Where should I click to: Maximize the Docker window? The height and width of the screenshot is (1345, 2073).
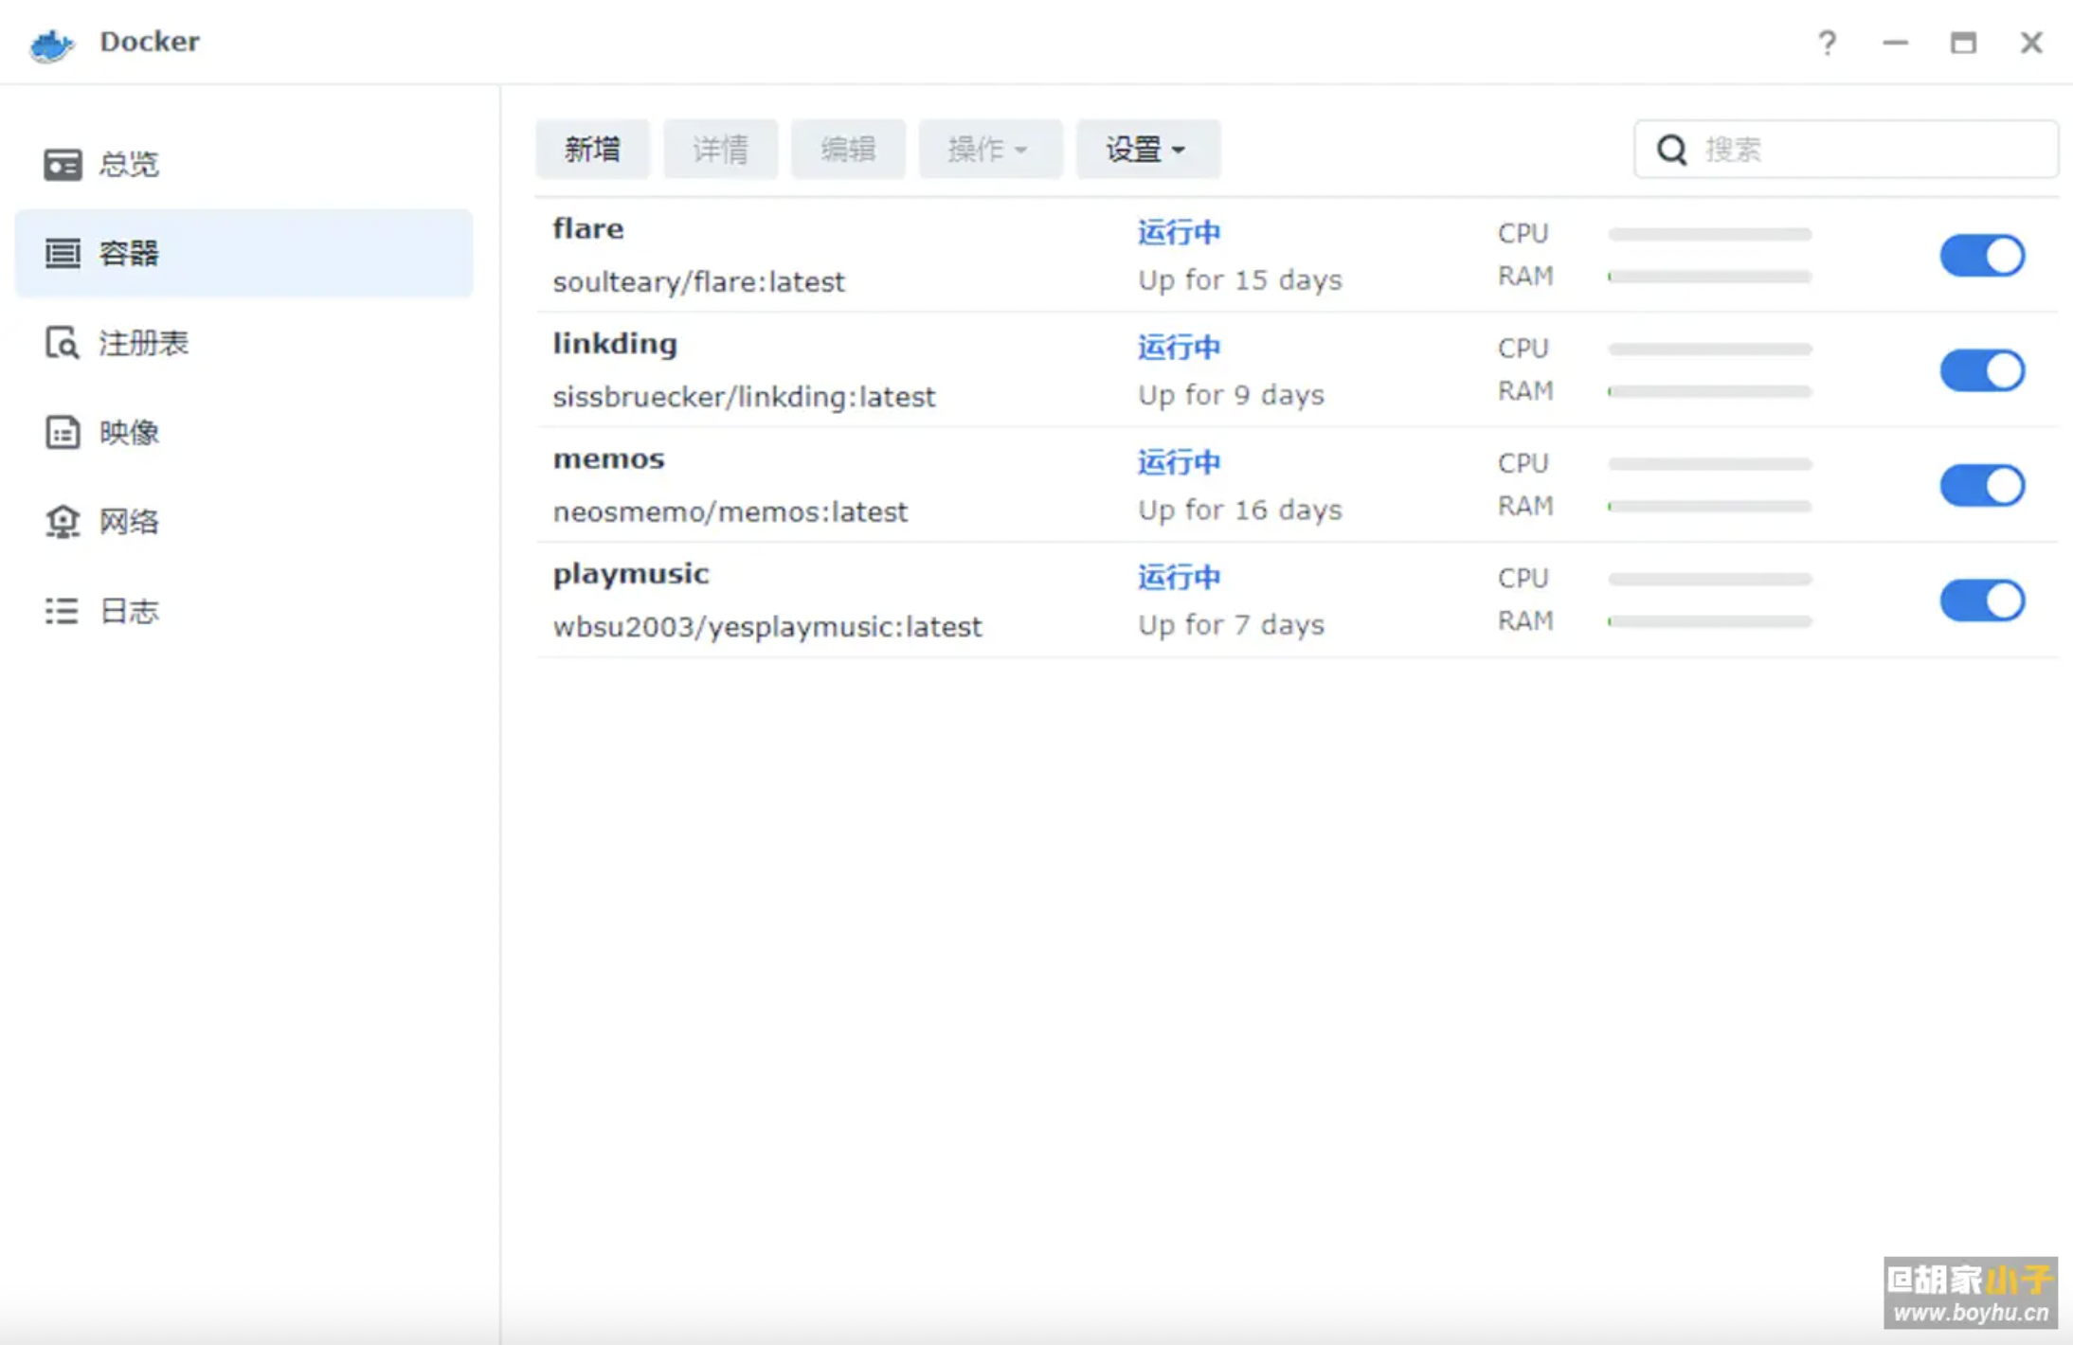click(x=1963, y=43)
